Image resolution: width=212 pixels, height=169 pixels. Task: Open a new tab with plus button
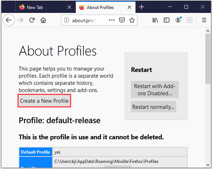click(142, 7)
